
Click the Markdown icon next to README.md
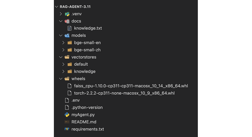pyautogui.click(x=67, y=122)
